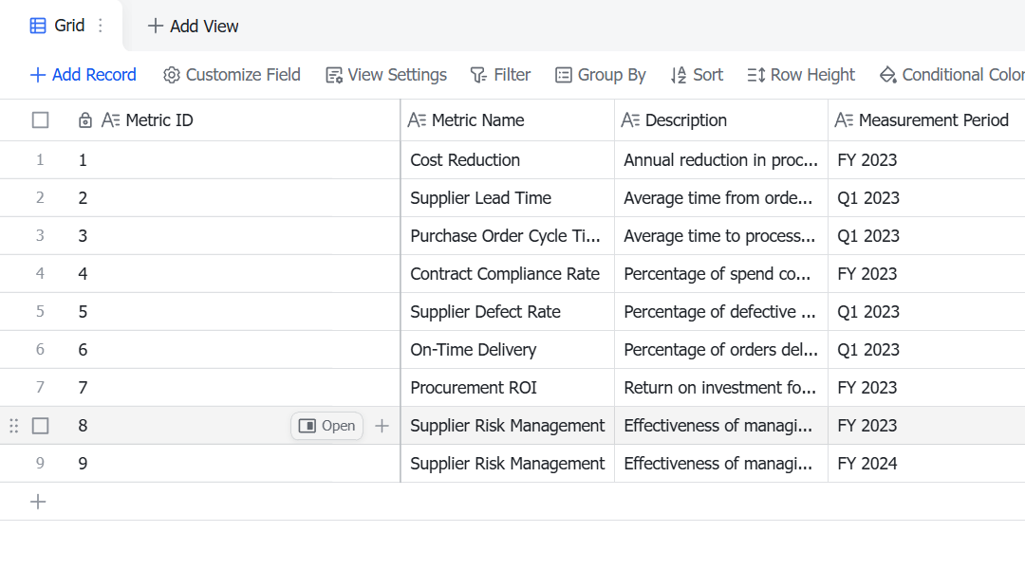
Task: Select the Return on investment fo... description
Action: click(x=721, y=387)
